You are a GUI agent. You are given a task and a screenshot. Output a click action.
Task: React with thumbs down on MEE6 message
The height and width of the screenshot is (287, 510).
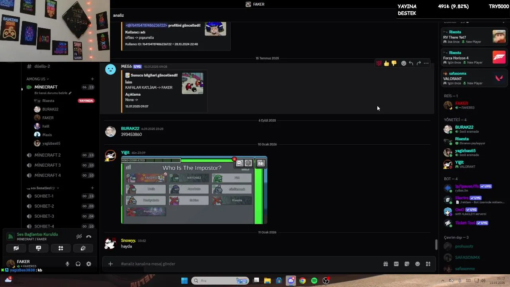coord(394,63)
